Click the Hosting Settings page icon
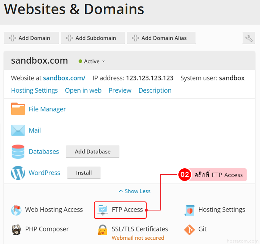 [190, 210]
